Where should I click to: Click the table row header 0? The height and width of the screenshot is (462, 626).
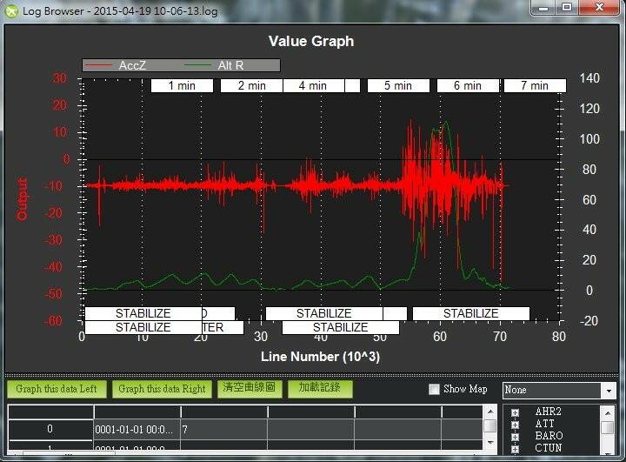click(x=50, y=429)
